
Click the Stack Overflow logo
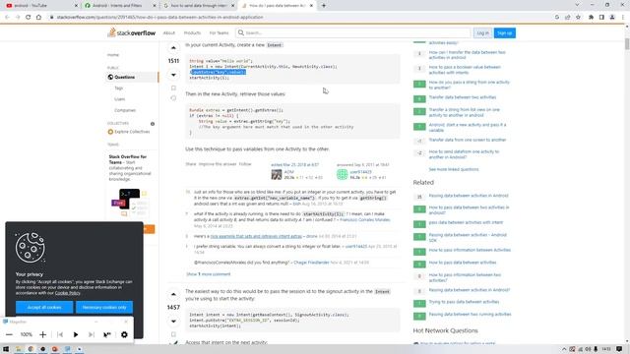coord(131,32)
